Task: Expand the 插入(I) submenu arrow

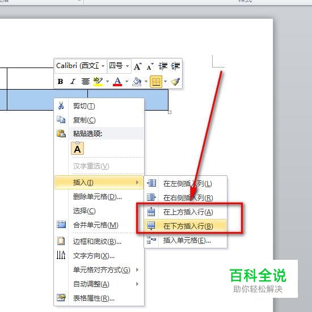Action: 137,182
